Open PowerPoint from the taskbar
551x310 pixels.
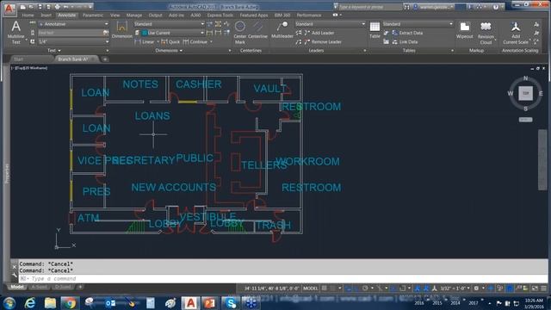(x=210, y=302)
